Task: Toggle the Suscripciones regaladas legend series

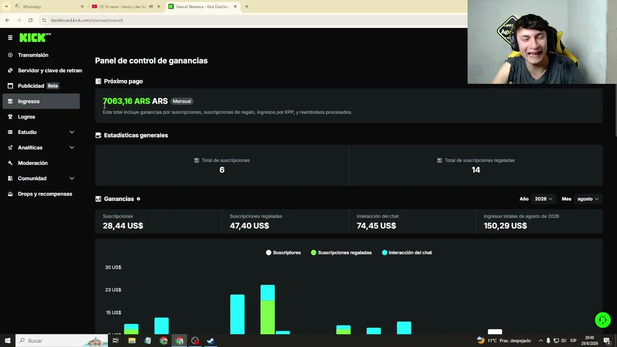Action: pyautogui.click(x=341, y=253)
